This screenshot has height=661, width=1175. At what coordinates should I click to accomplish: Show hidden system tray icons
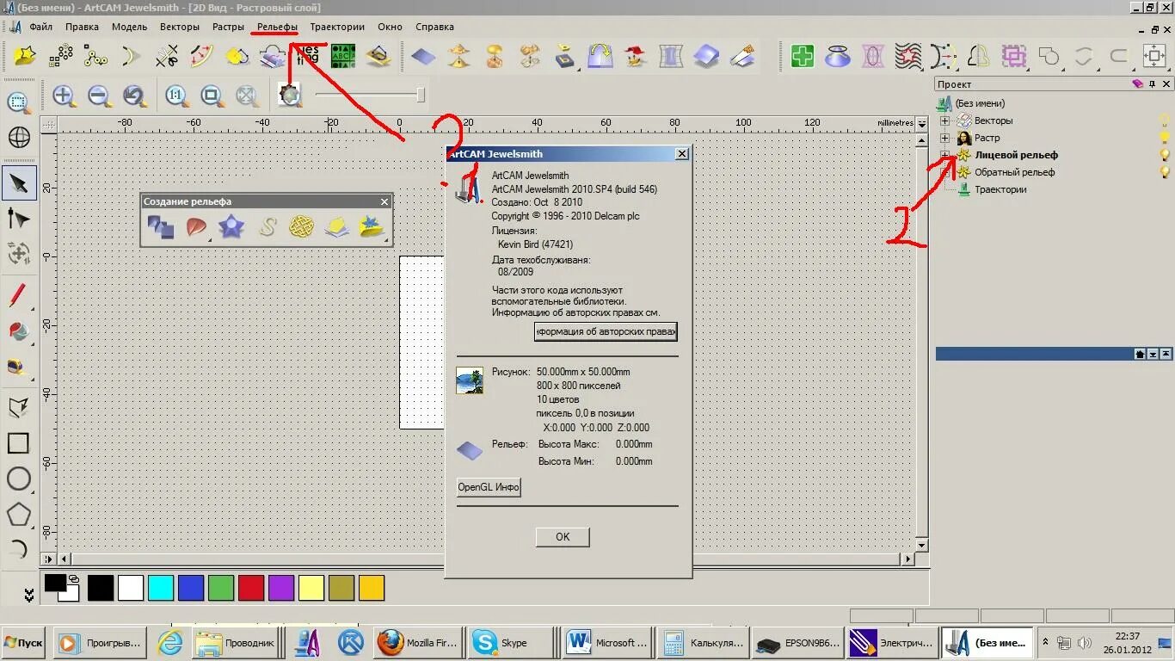pos(1045,642)
